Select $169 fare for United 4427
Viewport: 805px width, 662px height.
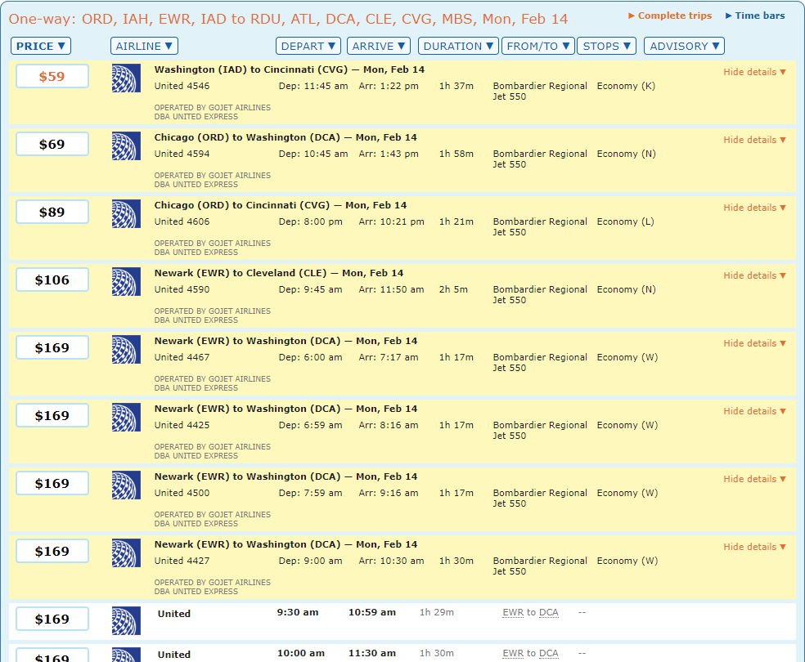click(x=52, y=551)
